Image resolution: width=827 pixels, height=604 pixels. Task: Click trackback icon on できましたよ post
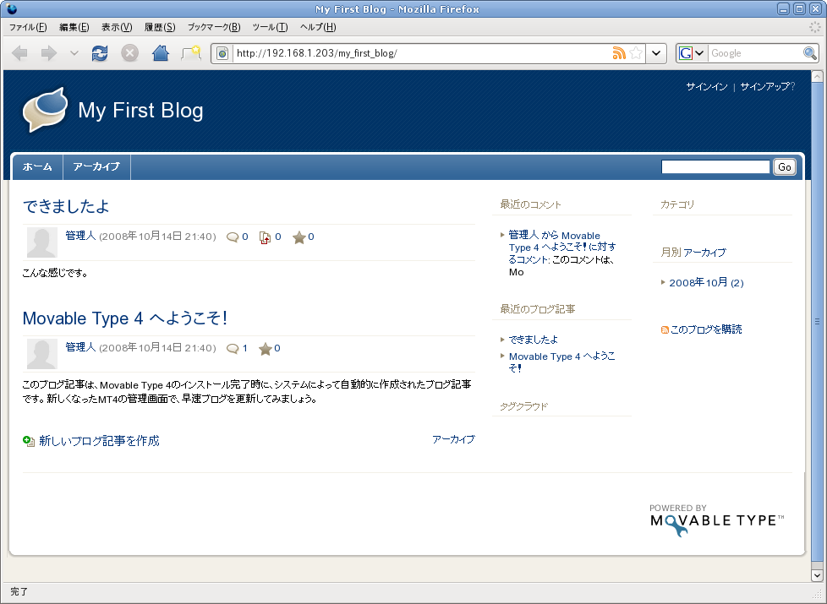click(265, 237)
